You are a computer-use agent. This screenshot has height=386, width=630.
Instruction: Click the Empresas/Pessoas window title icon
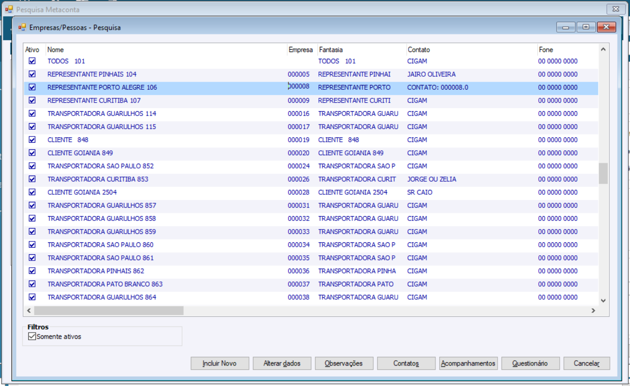click(22, 28)
